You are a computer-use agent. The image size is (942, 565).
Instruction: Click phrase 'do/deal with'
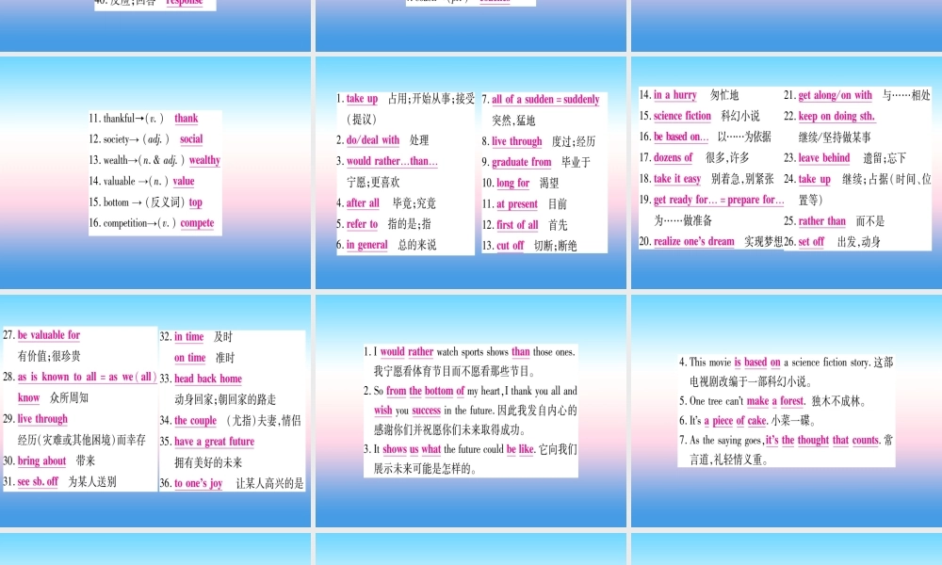pos(372,140)
